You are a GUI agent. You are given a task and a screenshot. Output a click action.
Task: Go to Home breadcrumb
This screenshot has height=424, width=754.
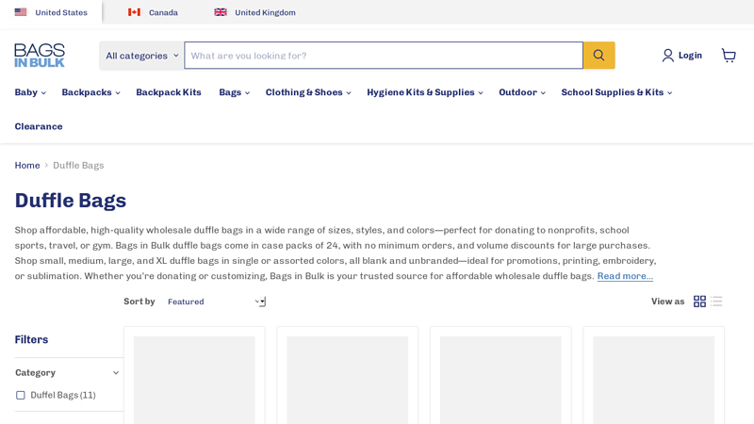pyautogui.click(x=27, y=166)
